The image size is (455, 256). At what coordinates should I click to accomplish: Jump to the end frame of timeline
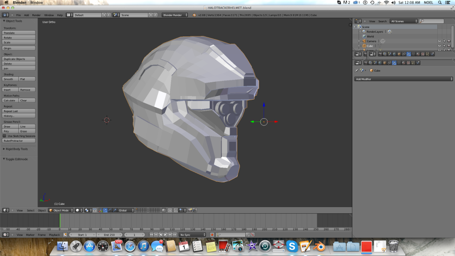175,235
